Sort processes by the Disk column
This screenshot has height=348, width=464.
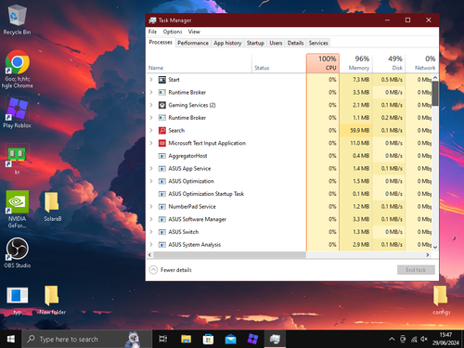(389, 63)
